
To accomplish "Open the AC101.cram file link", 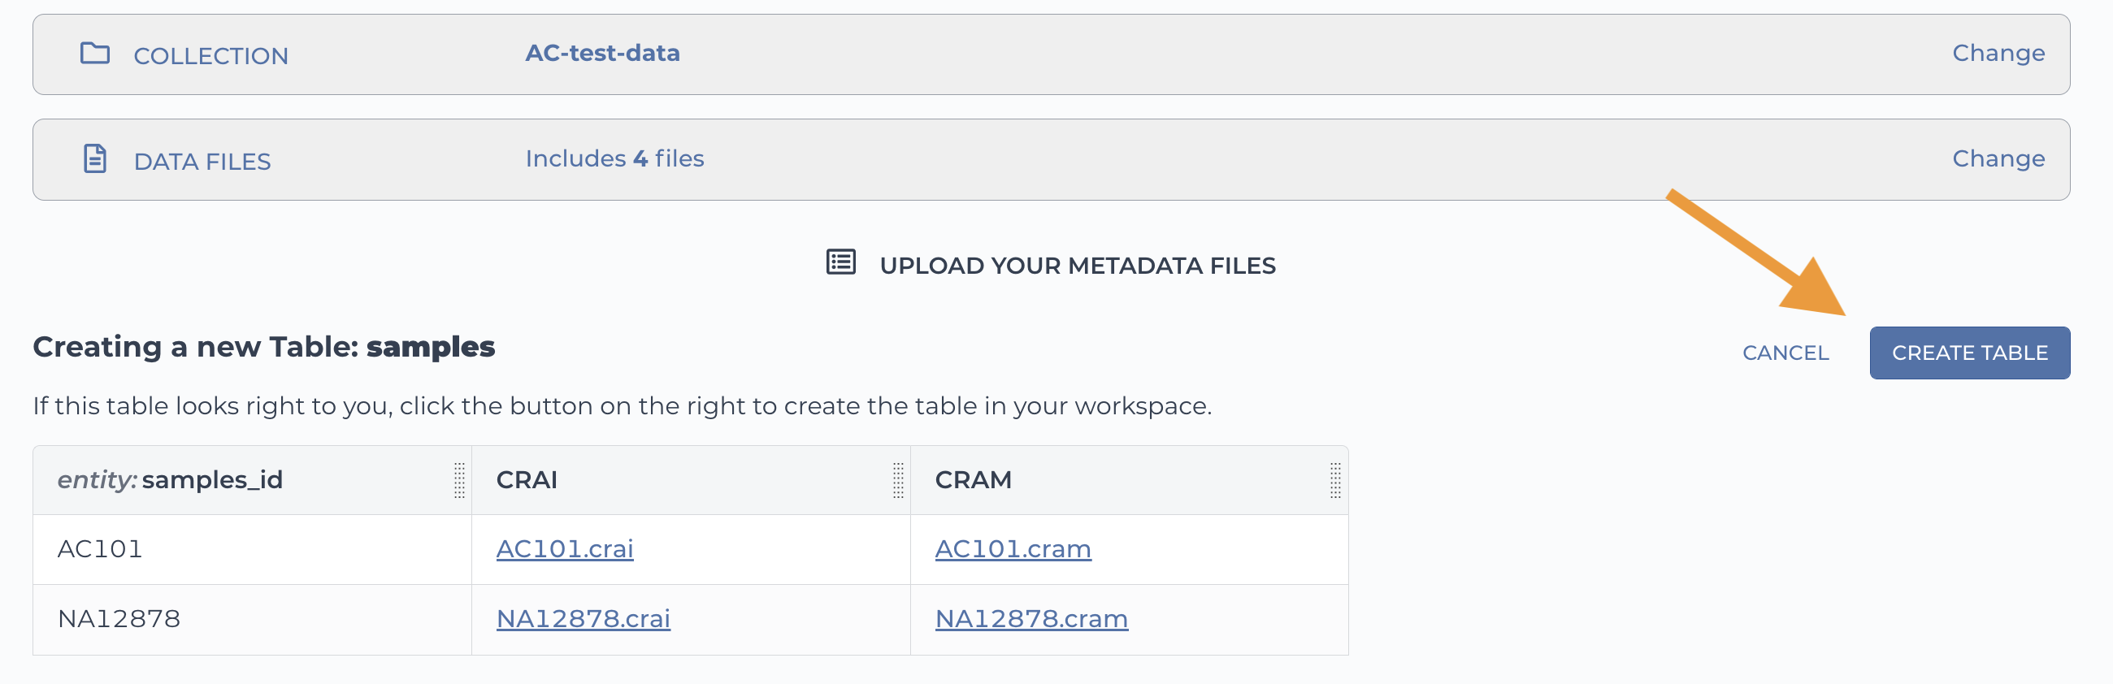I will [1013, 548].
